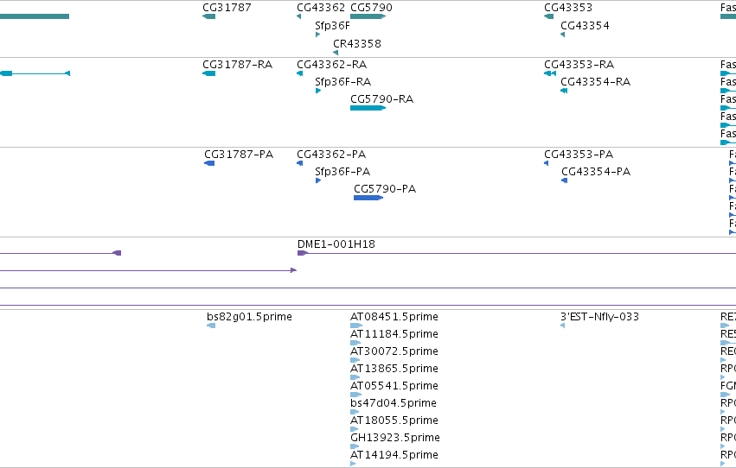Select transcript CG31787-RA

pos(238,65)
